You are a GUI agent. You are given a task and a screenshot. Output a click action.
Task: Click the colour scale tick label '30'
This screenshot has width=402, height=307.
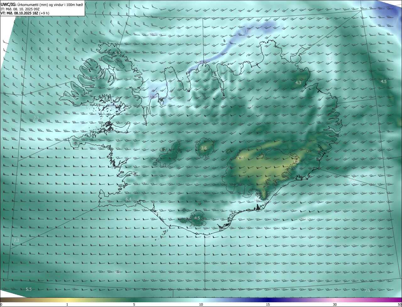click(335, 304)
